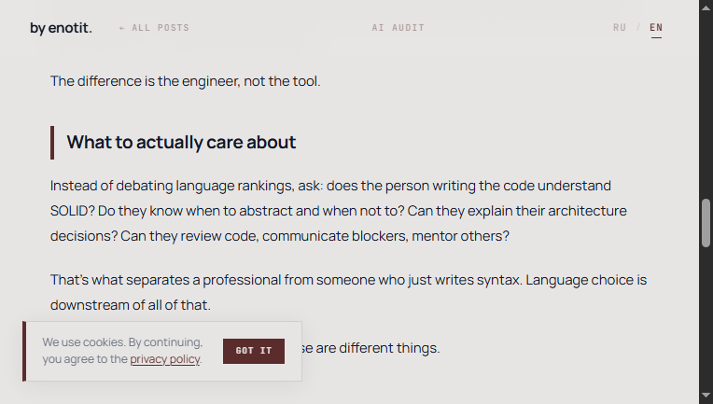The width and height of the screenshot is (713, 404).
Task: Click the word "SOLID?" in the paragraph
Action: coord(72,211)
